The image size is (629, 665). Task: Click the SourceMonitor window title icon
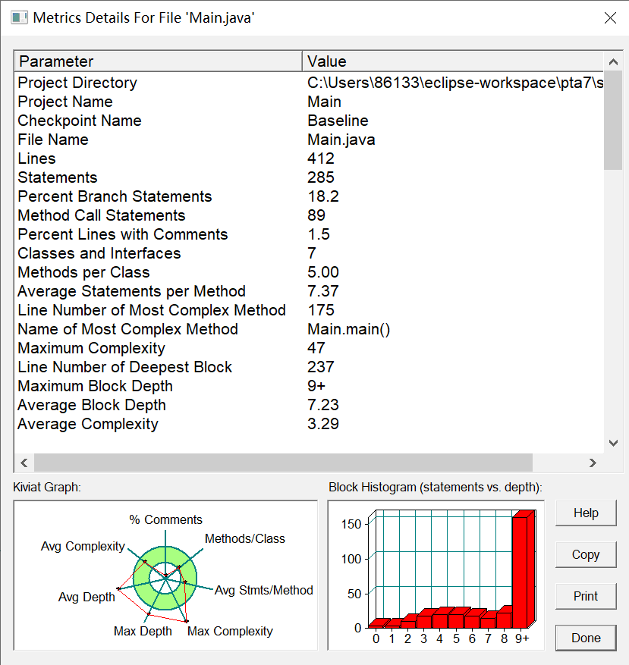click(19, 17)
